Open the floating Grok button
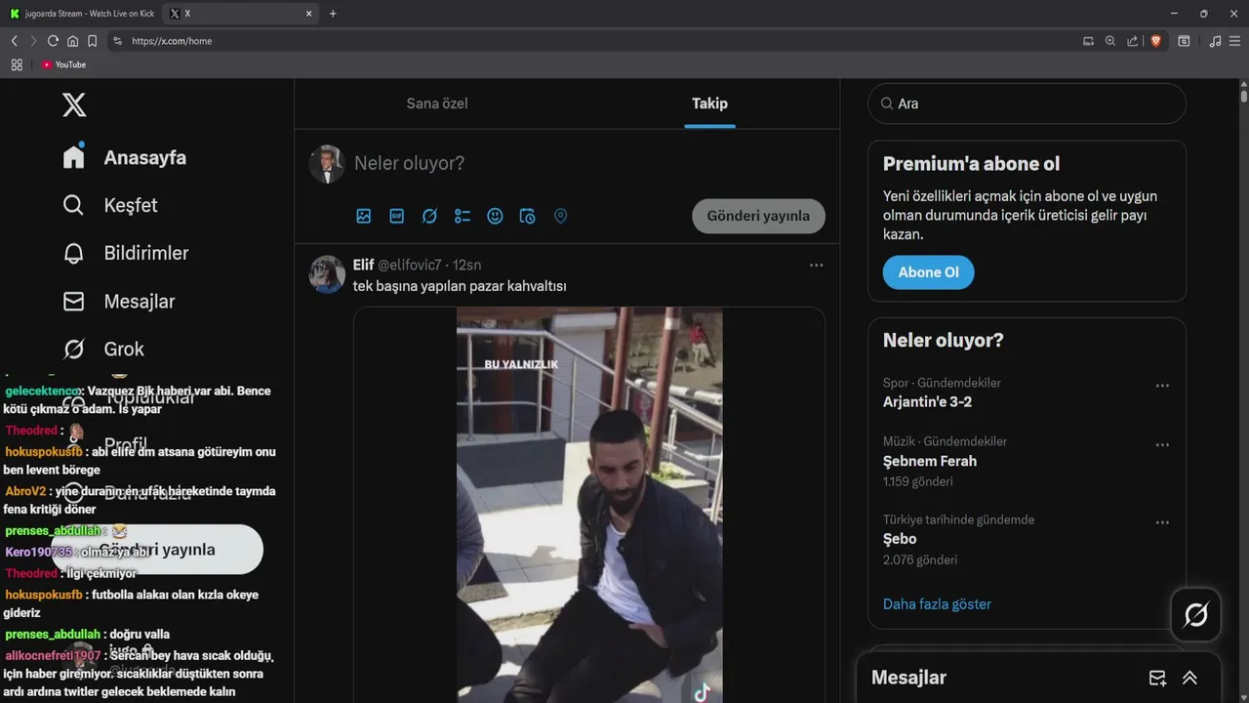The width and height of the screenshot is (1249, 703). click(x=1196, y=614)
